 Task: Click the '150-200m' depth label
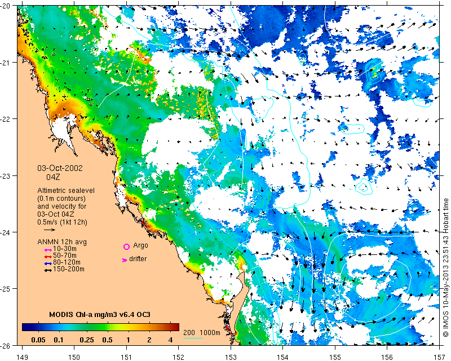(x=69, y=269)
